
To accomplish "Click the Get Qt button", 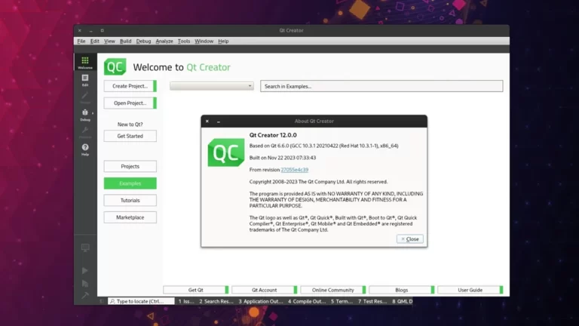I will pos(196,290).
